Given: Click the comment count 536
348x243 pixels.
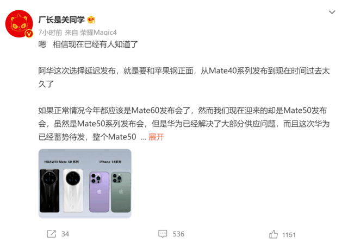Looking at the screenshot, I should point(179,234).
